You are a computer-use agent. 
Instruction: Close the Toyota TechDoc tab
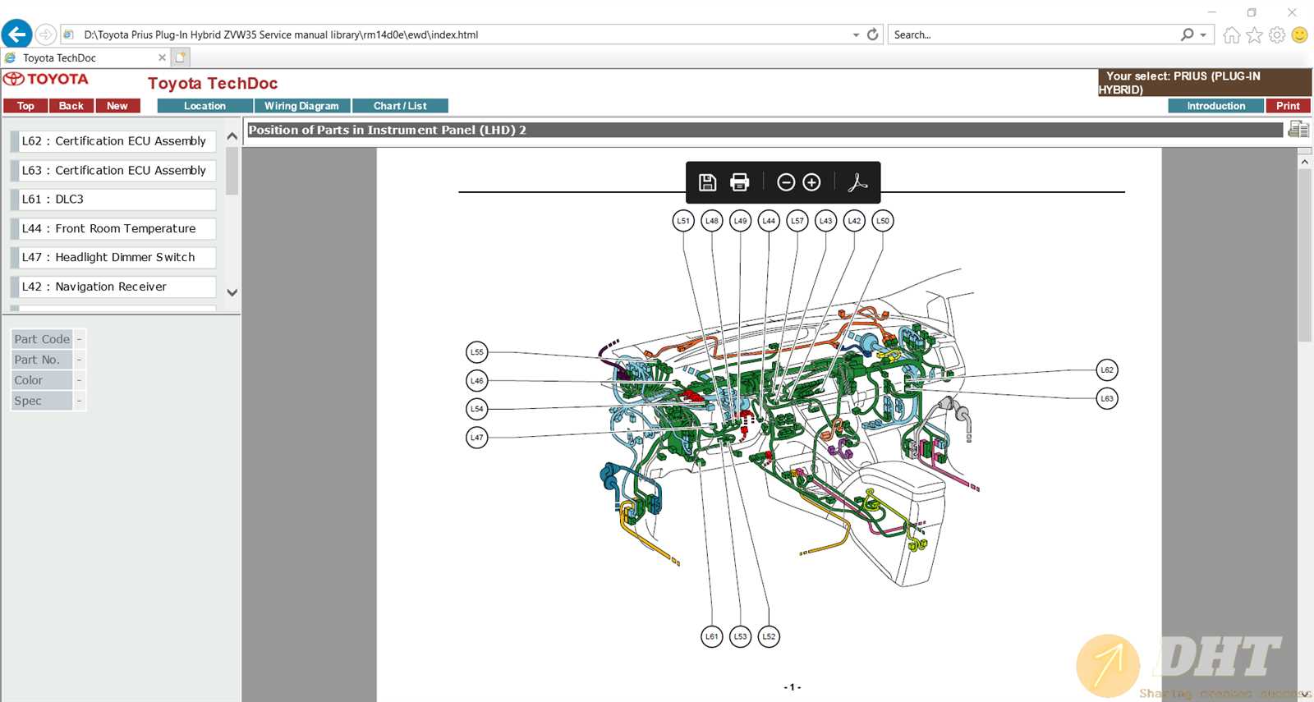pyautogui.click(x=162, y=57)
